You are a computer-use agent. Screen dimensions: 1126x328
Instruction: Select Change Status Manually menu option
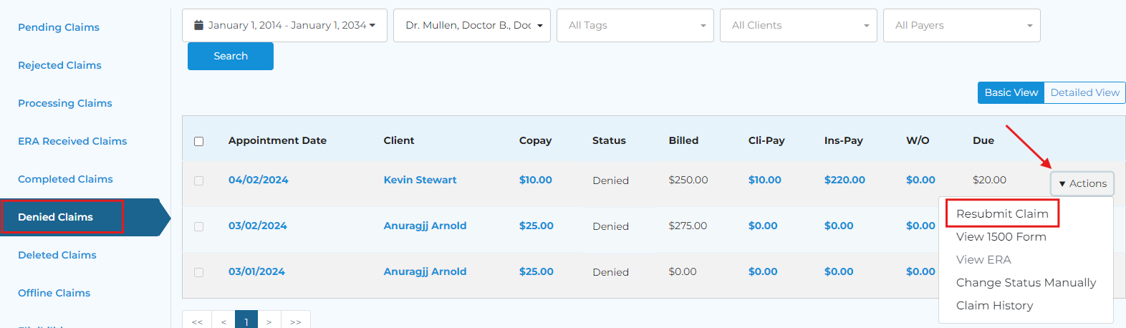(1026, 282)
